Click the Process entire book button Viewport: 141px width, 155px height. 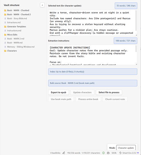click(x=88, y=99)
